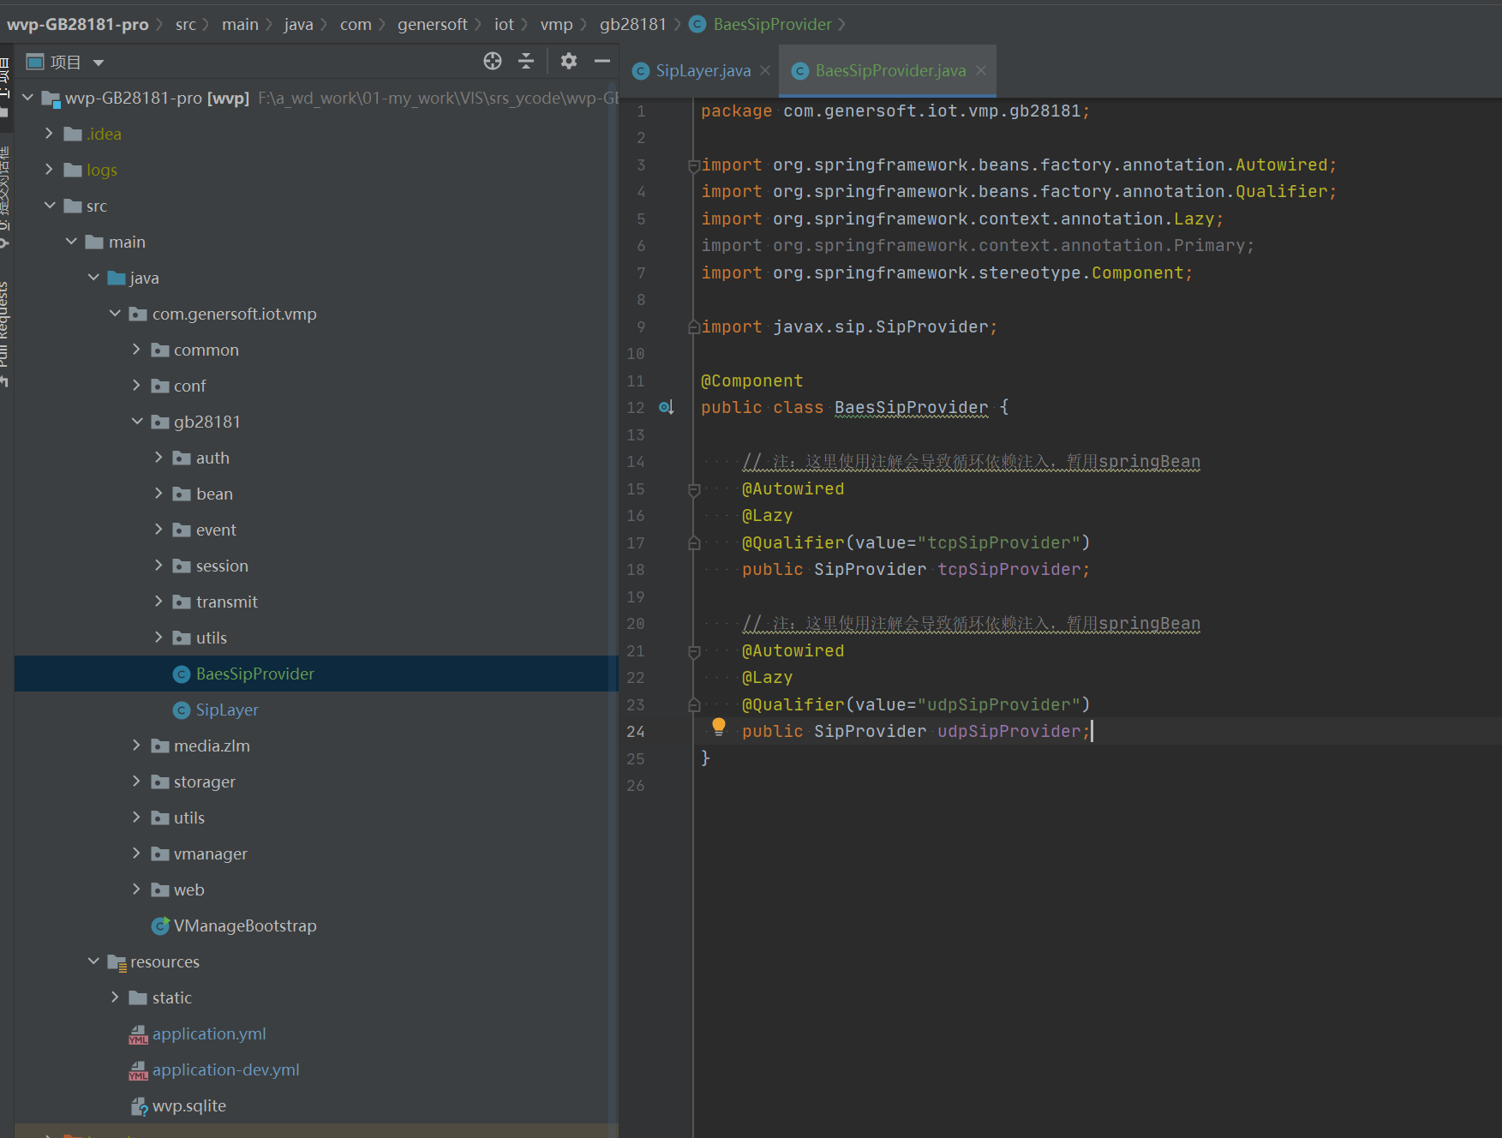This screenshot has height=1138, width=1502.
Task: Open the project view dropdown arrow
Action: tap(99, 63)
